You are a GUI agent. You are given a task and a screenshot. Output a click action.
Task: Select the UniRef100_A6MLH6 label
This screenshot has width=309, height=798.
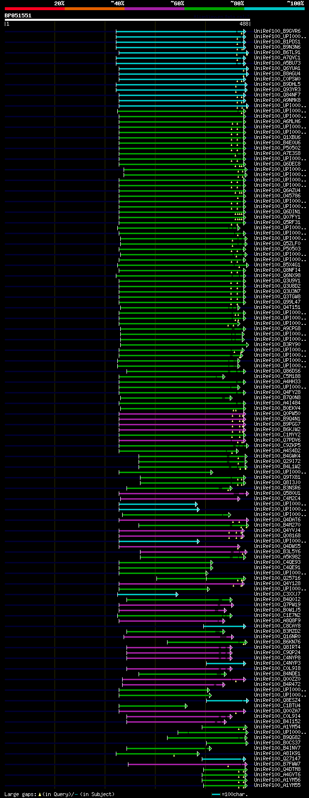(x=277, y=121)
